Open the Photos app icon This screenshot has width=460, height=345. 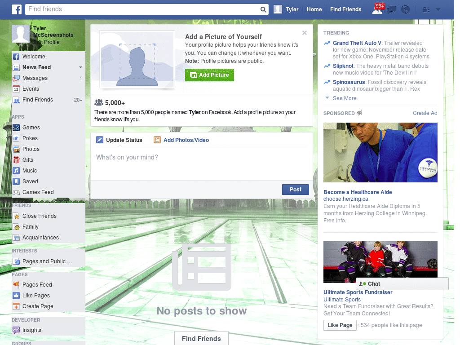click(x=16, y=149)
